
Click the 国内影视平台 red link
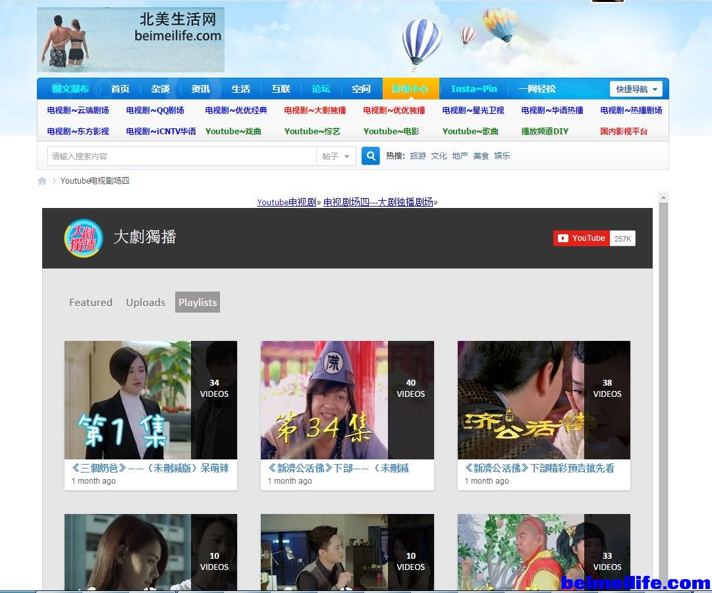coord(624,132)
